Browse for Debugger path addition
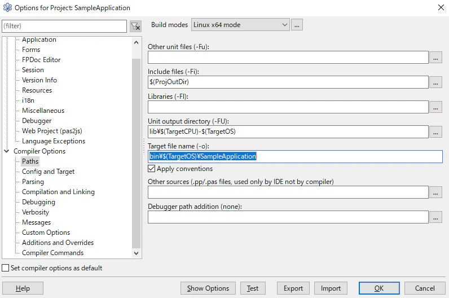Image resolution: width=449 pixels, height=298 pixels. point(435,217)
